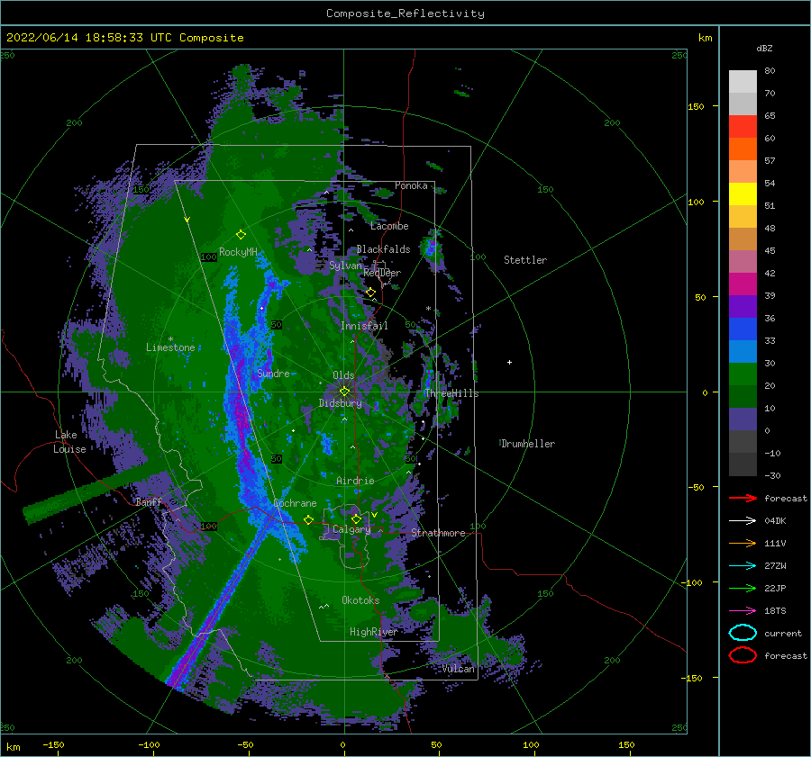Click the Strathmore label
811x757 pixels.
438,533
